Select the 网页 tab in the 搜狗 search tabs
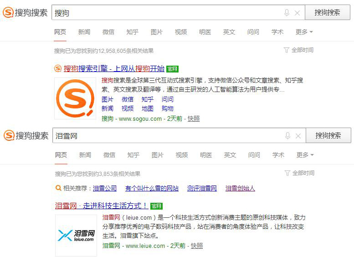354x257 pixels. pos(60,32)
